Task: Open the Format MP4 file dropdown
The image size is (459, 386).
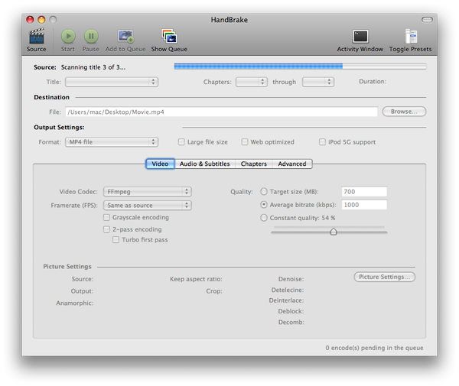Action: 112,142
